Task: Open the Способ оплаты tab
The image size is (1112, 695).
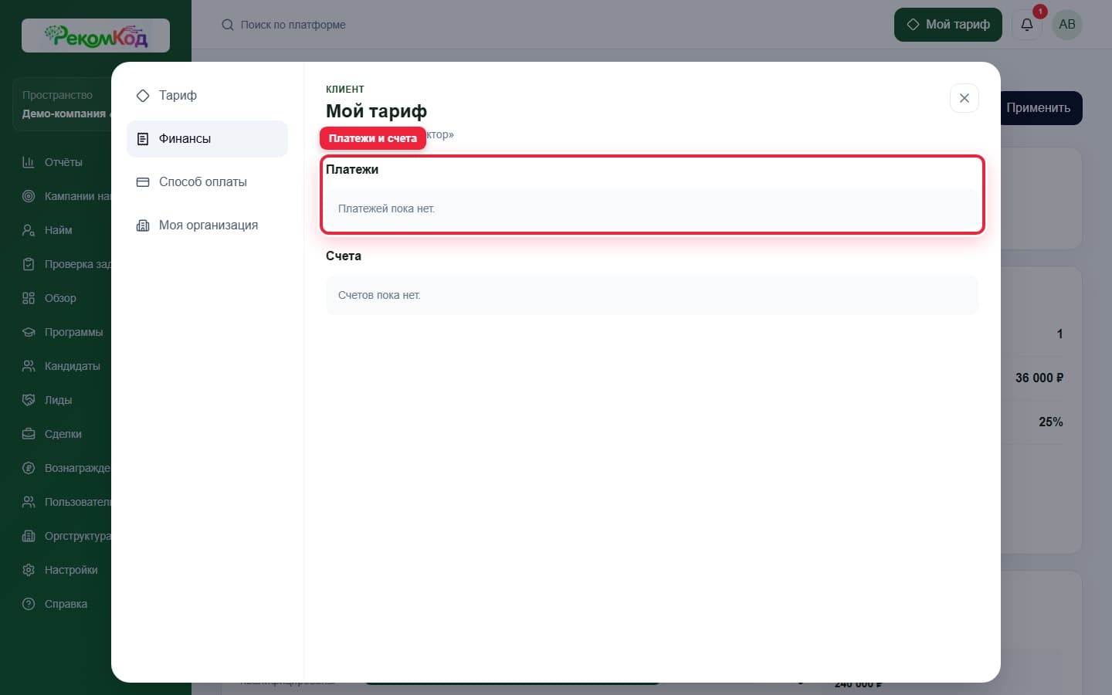Action: click(x=207, y=182)
